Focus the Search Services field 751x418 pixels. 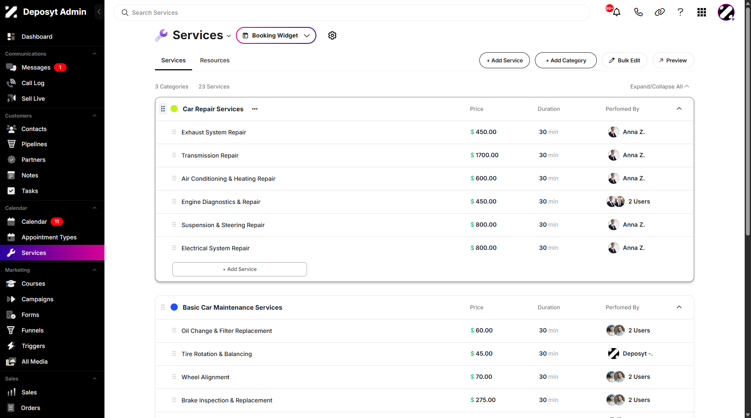tap(352, 13)
